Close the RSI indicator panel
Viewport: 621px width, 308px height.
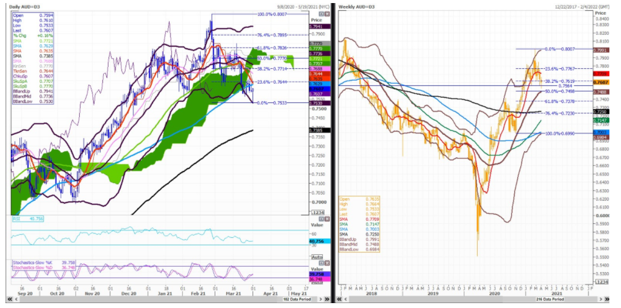coord(327,219)
